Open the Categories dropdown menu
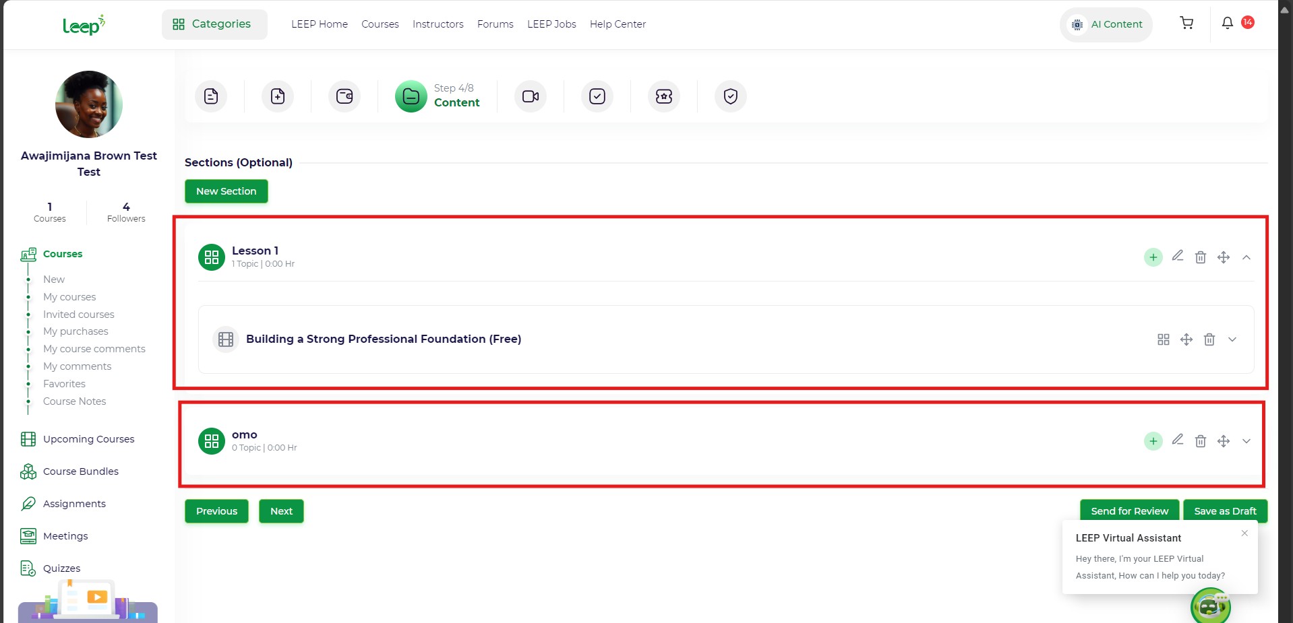Screen dimensions: 1293x623 click(214, 24)
